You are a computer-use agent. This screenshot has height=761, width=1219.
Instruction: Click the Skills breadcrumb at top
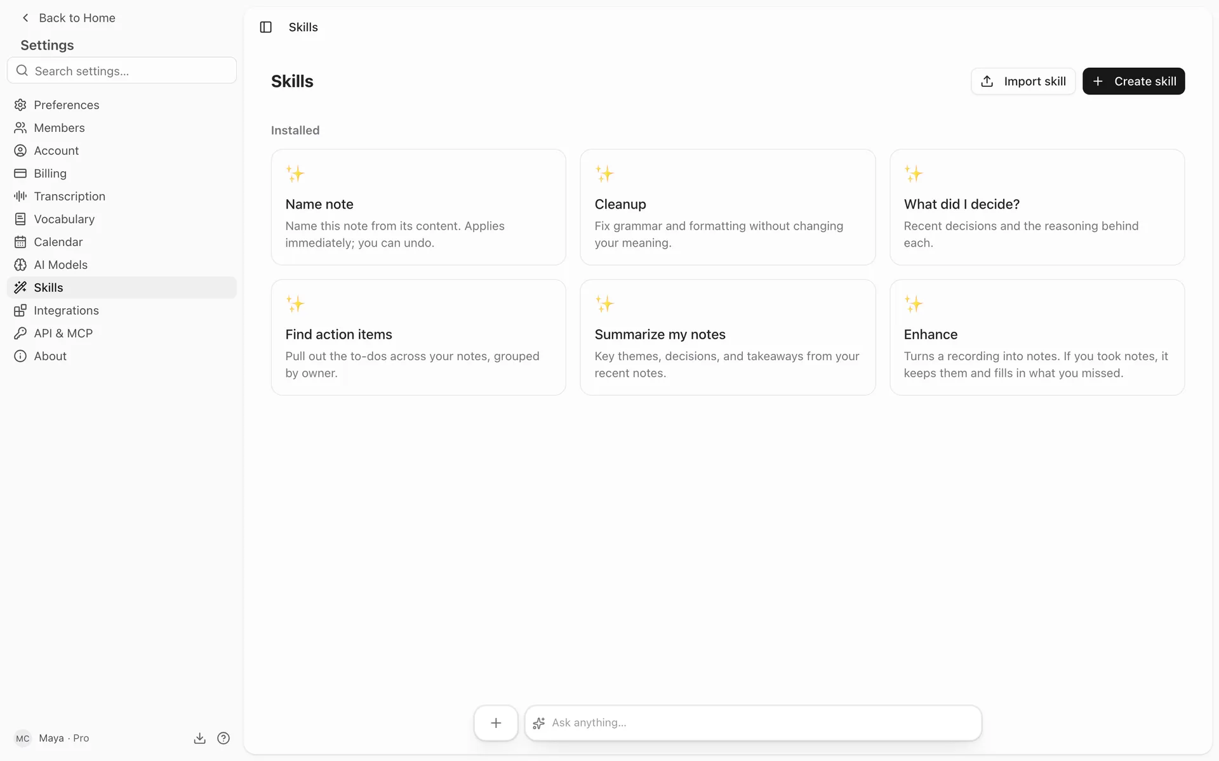coord(303,27)
